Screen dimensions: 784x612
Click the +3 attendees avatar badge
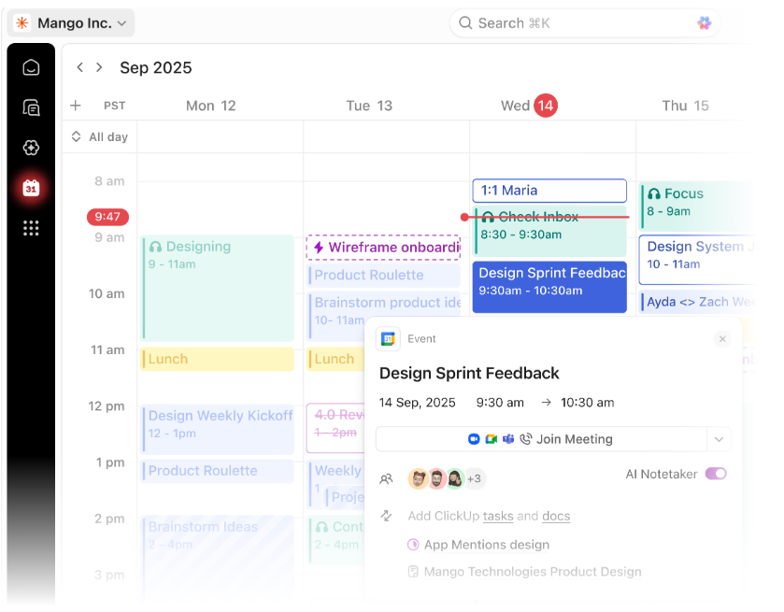click(x=474, y=478)
